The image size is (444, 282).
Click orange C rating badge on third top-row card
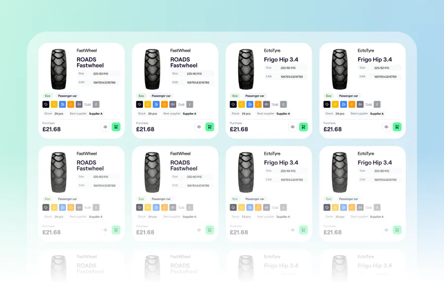point(258,104)
